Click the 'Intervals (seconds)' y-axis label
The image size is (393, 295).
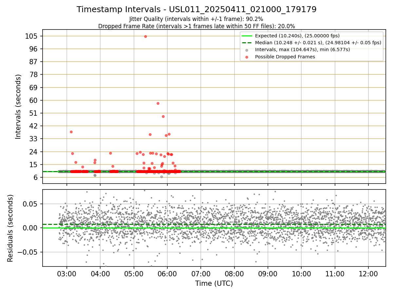click(18, 107)
